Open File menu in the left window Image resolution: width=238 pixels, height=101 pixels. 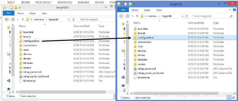[x=9, y=13]
